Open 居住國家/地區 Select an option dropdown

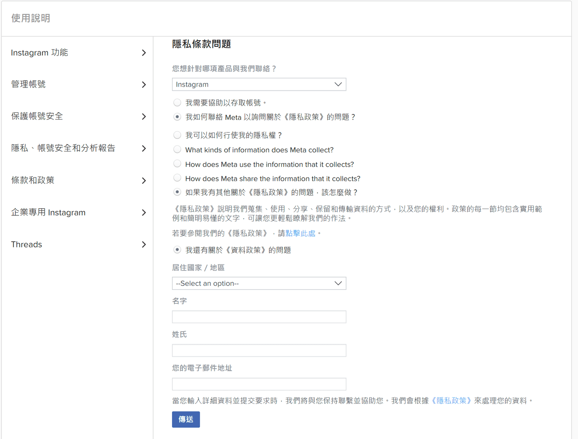coord(259,284)
